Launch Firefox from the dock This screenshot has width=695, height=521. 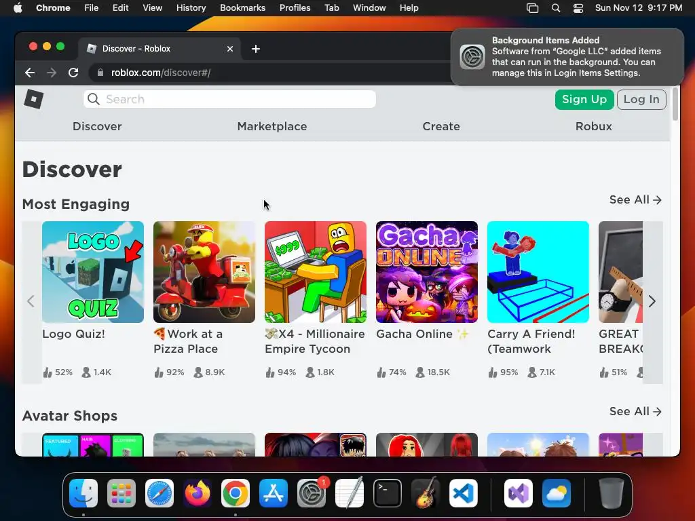[198, 493]
